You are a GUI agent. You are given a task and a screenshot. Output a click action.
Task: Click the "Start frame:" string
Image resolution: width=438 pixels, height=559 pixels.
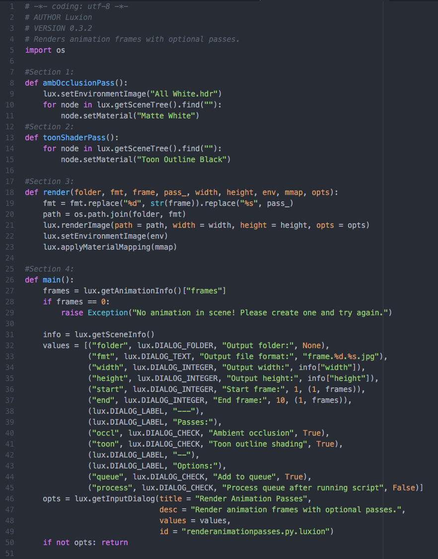(253, 389)
